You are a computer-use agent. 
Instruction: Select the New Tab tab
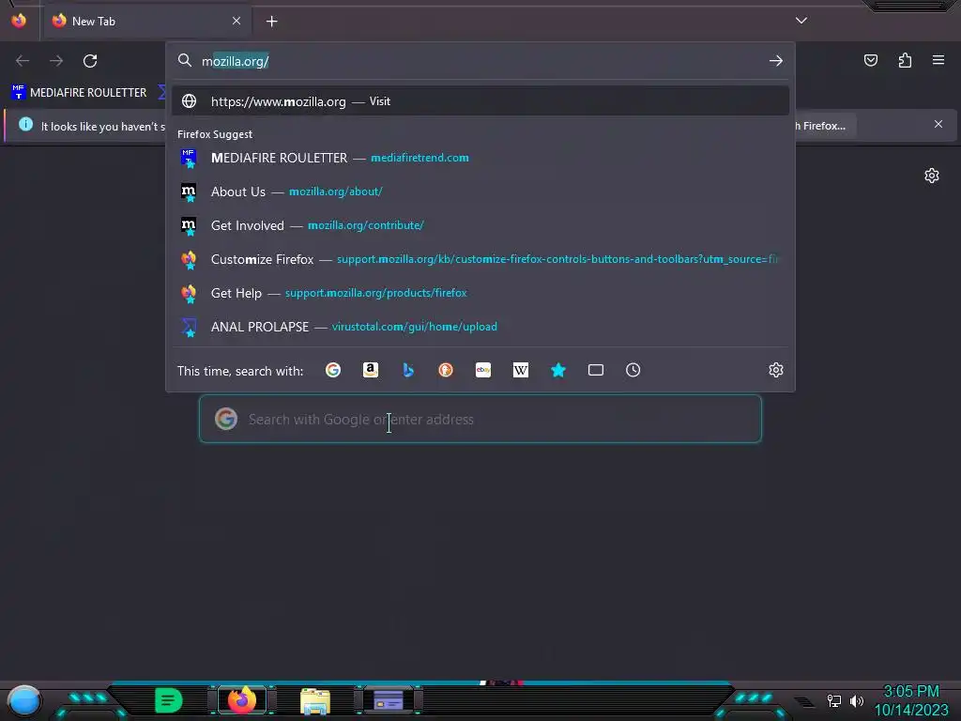point(147,22)
